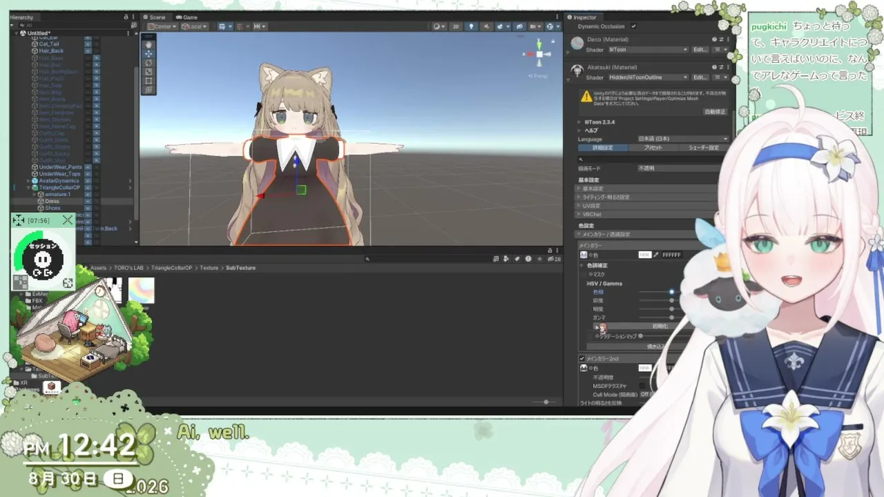Switch to the プリセット tab
This screenshot has height=497, width=884.
(653, 148)
